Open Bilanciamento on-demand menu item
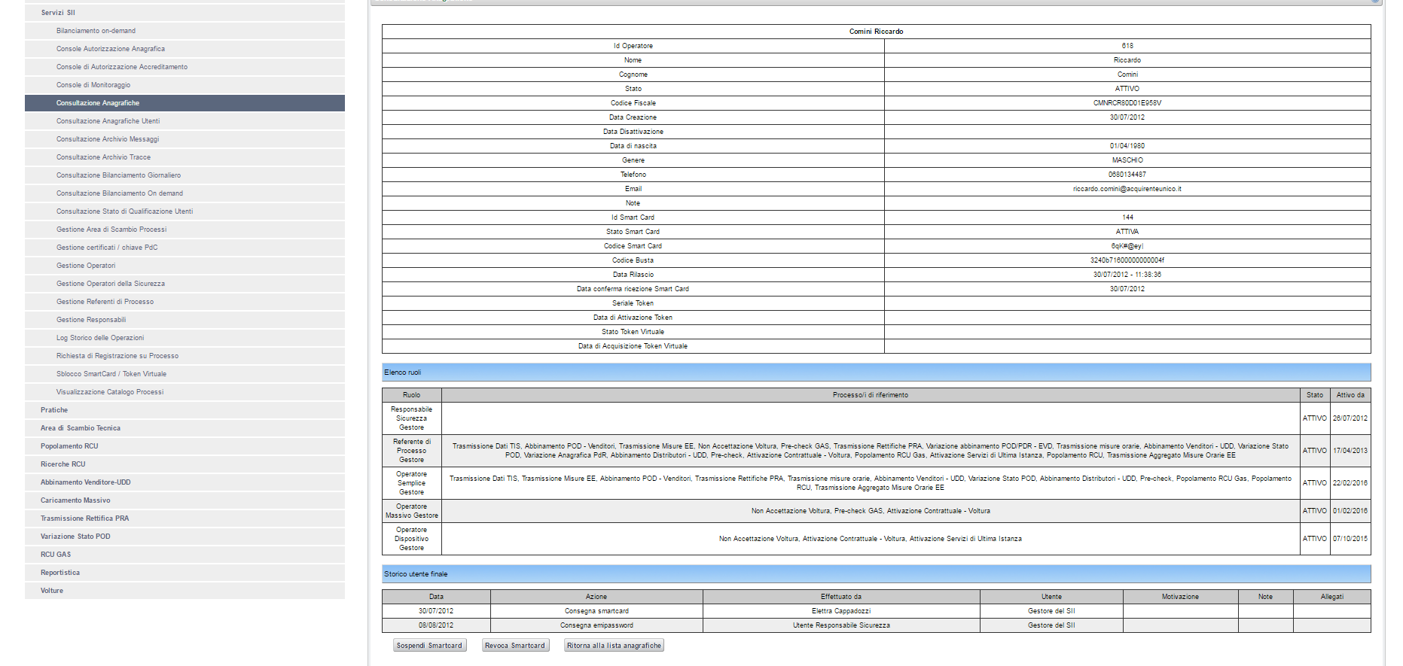The image size is (1403, 666). pos(185,31)
